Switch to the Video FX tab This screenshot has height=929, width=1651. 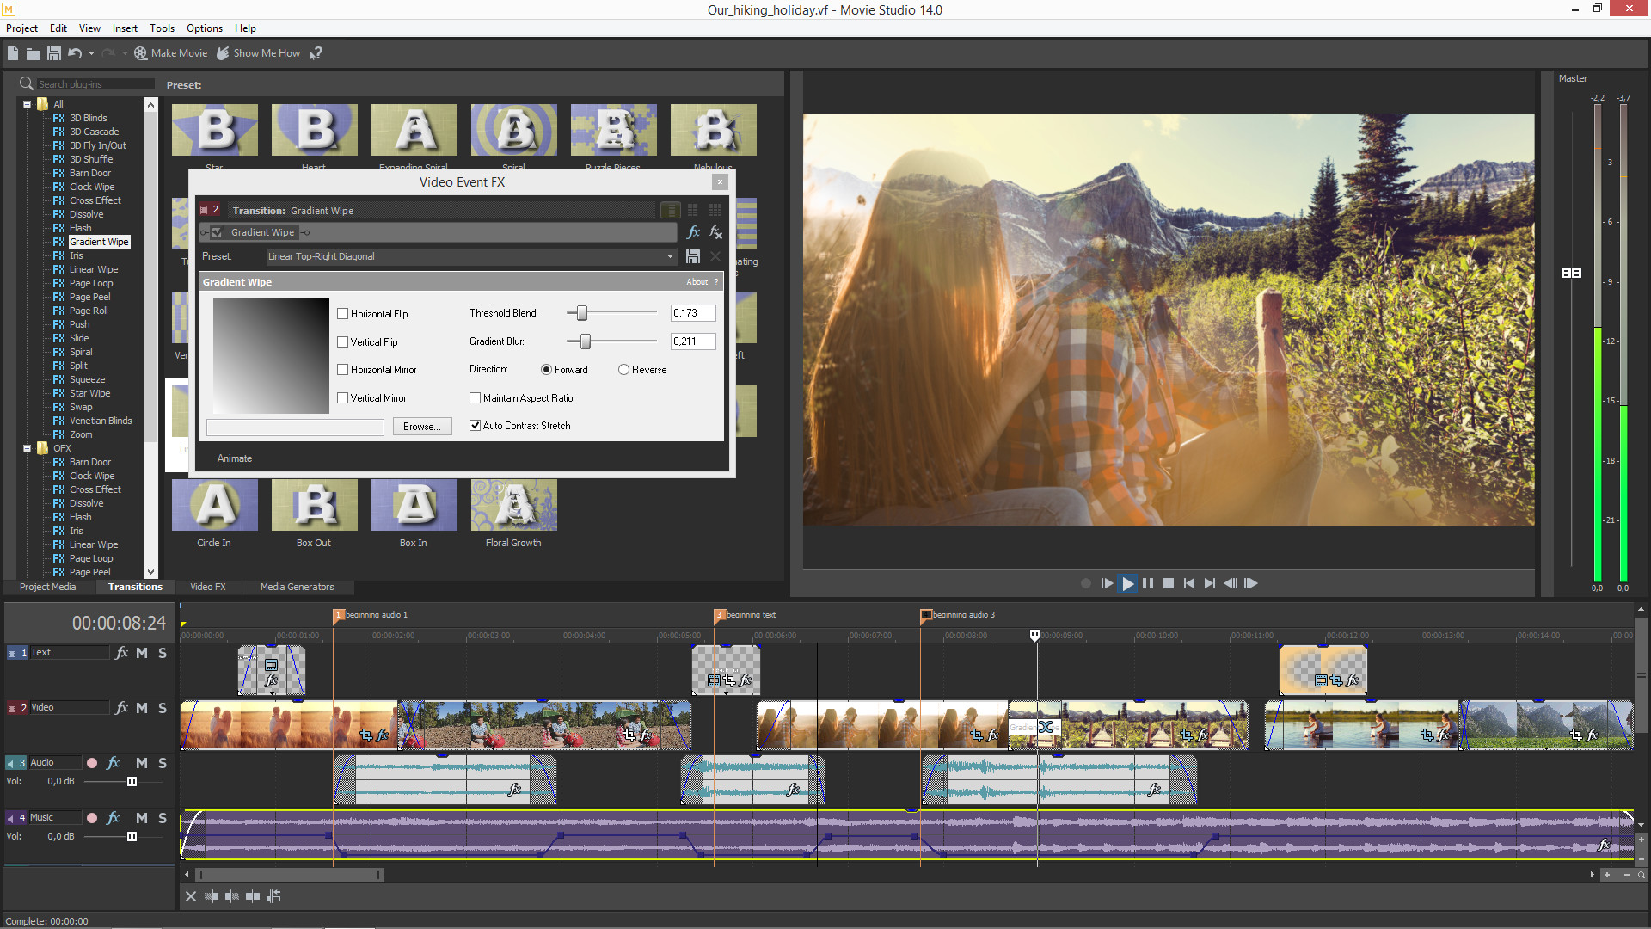point(207,586)
